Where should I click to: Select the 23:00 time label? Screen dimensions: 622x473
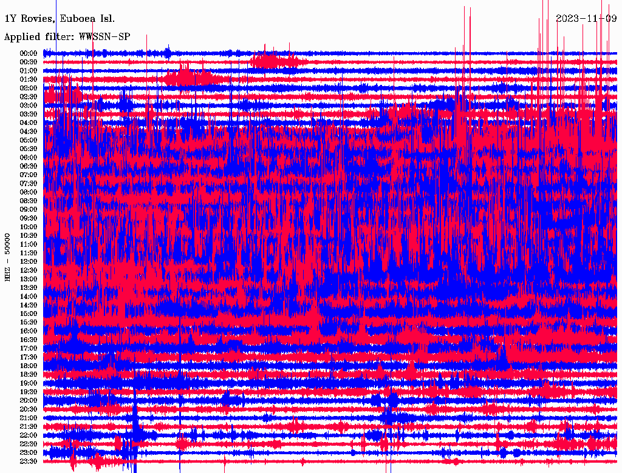[29, 452]
